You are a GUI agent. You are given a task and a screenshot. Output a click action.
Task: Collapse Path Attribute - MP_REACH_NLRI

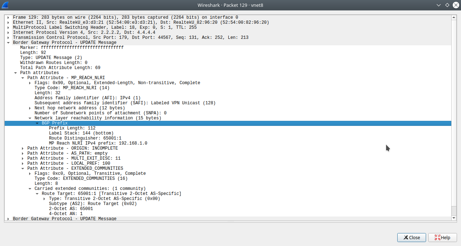click(x=22, y=78)
